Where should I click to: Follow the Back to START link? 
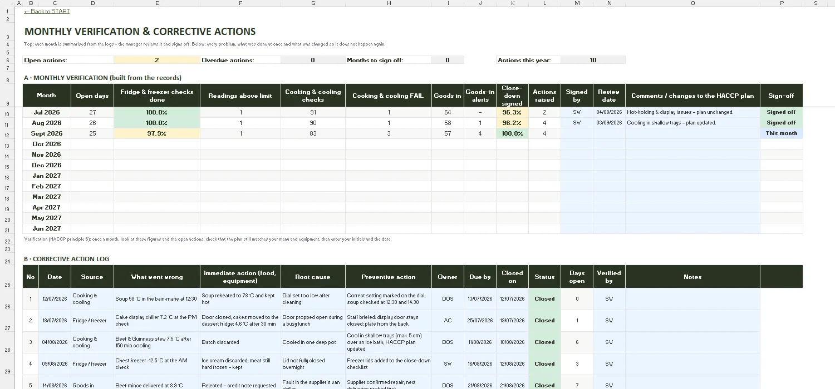(47, 11)
